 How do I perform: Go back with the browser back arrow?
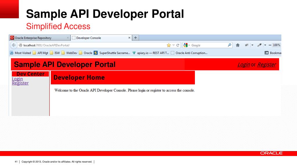coord(14,45)
